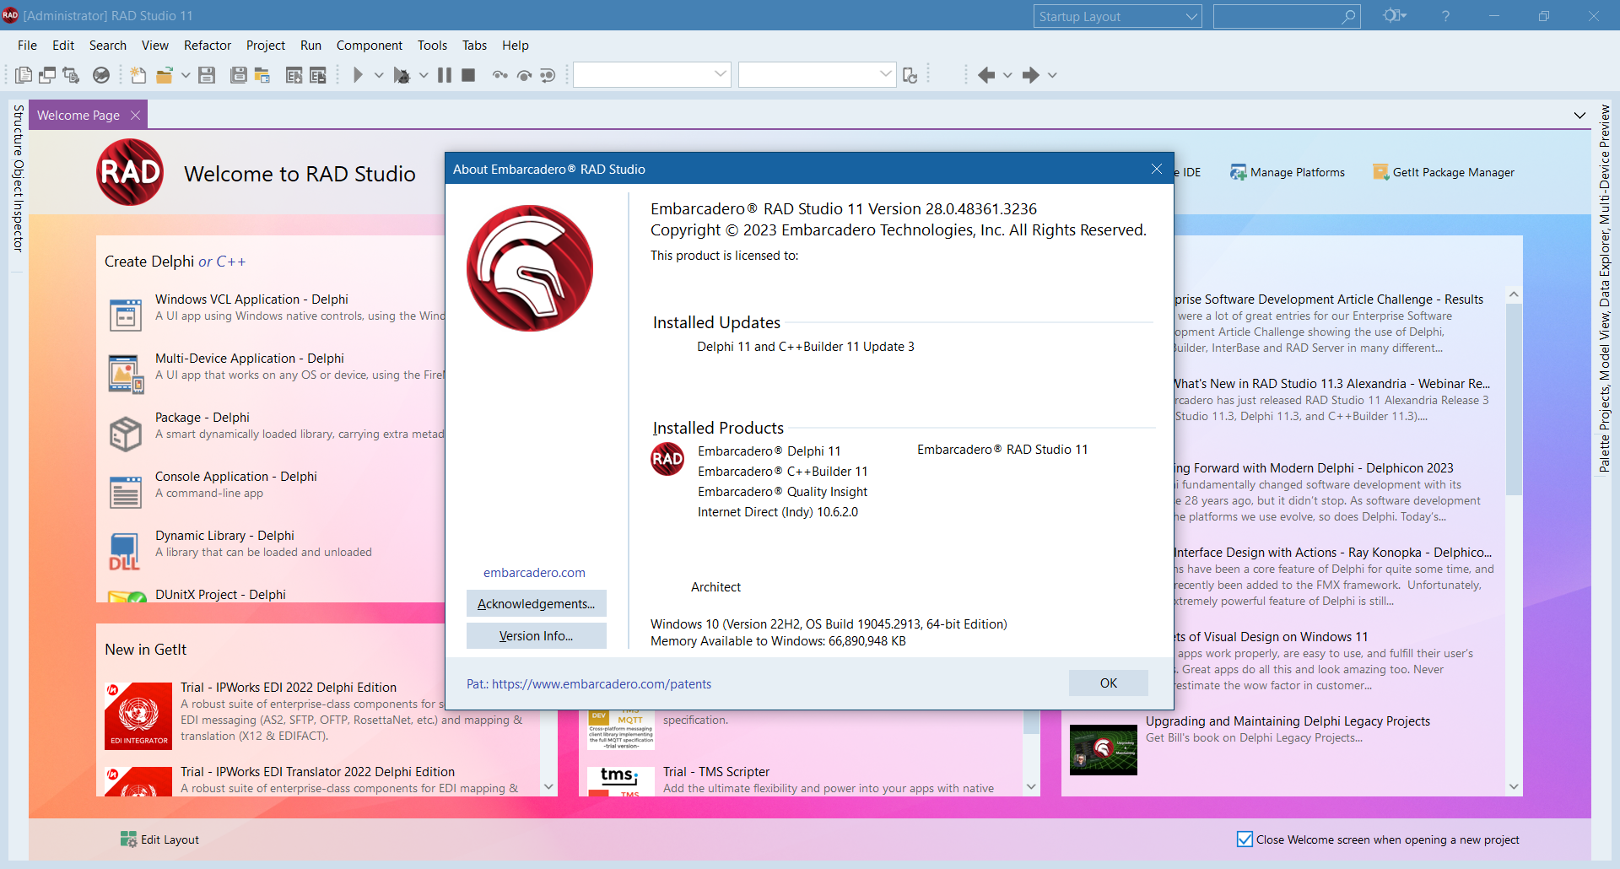
Task: Click the Delphi Legacy Projects book thumbnail
Action: [1103, 750]
